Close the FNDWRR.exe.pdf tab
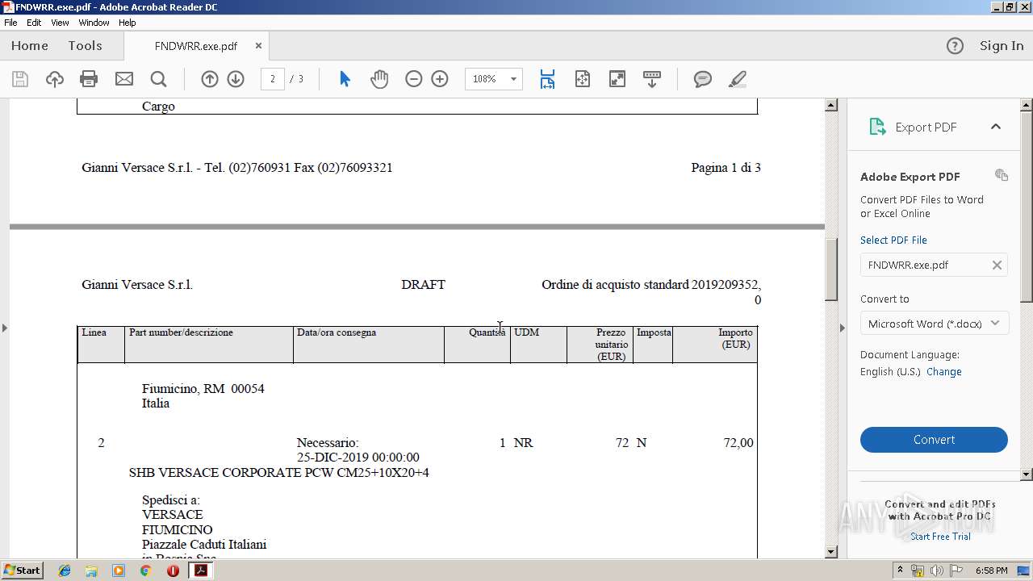Screen dimensions: 1033x581 [x=258, y=46]
